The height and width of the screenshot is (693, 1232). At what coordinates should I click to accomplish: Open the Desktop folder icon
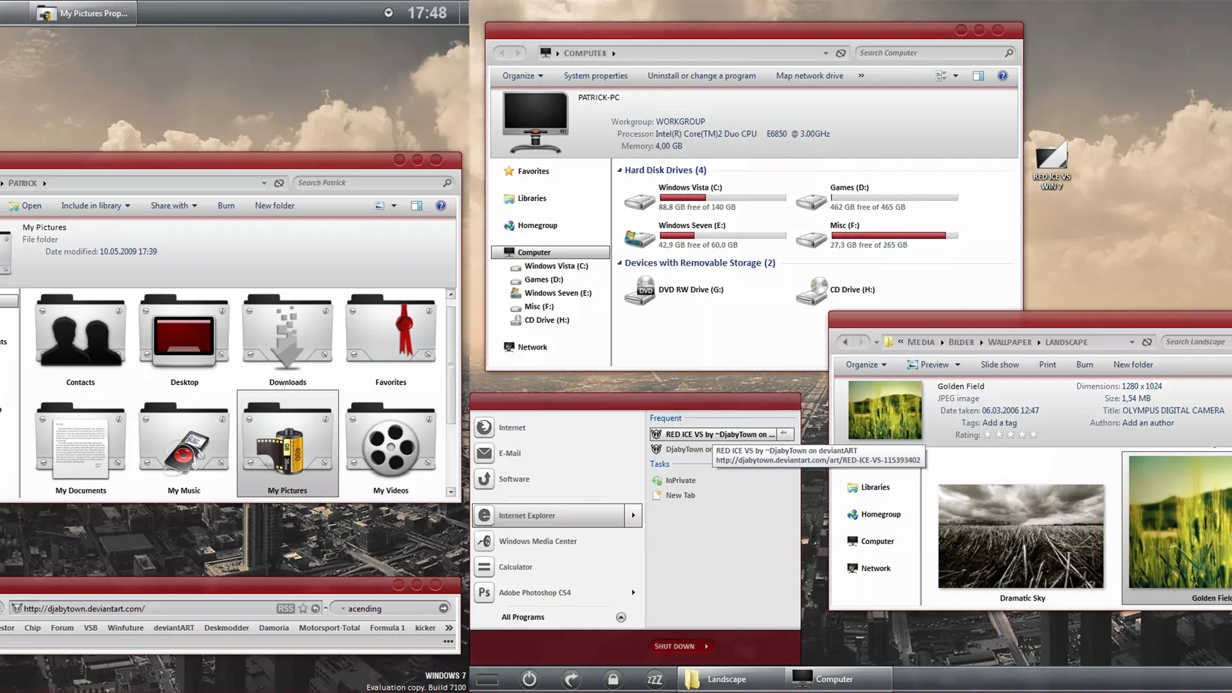coord(184,332)
